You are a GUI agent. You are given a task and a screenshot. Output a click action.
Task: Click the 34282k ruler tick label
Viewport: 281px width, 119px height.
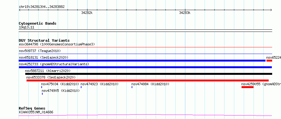pos(87,13)
